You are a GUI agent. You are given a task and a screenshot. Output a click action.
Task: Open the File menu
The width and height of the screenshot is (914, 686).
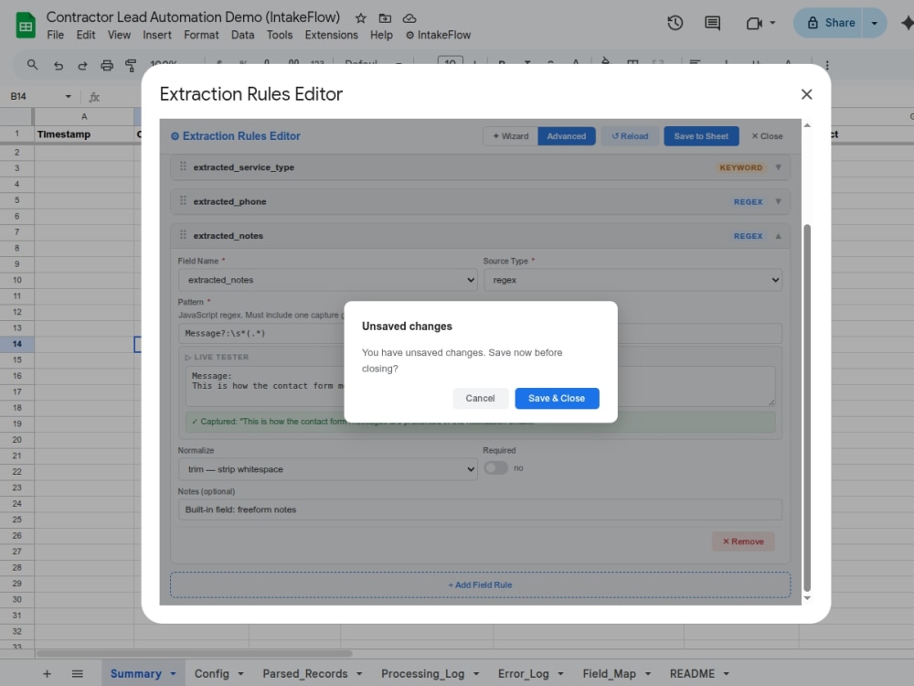pyautogui.click(x=56, y=35)
